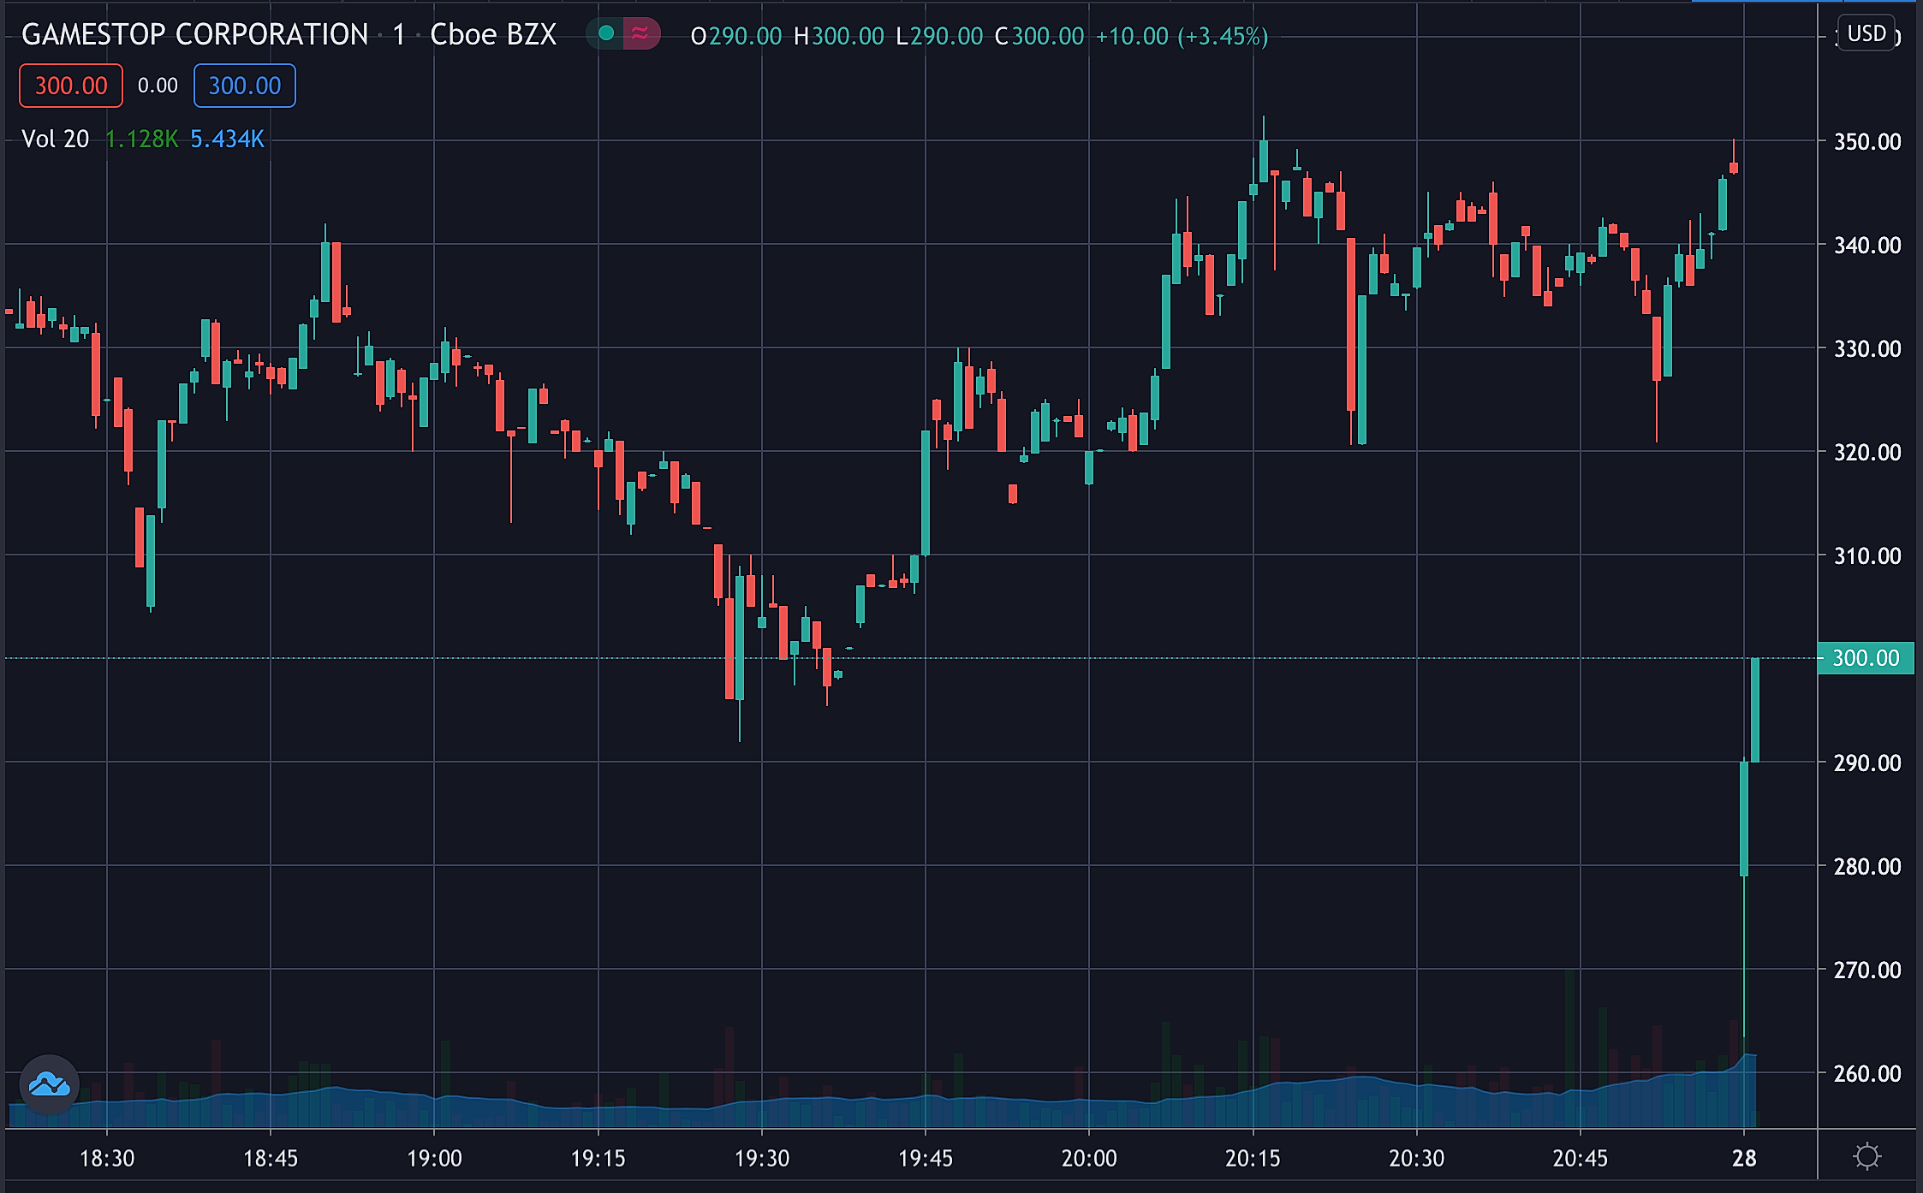
Task: Click the 350.00 price axis label
Action: [x=1866, y=141]
